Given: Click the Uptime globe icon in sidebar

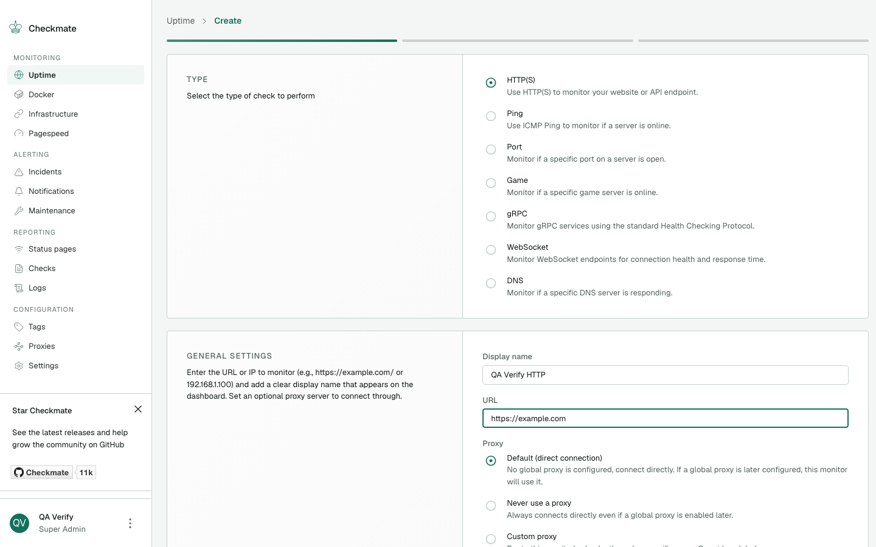Looking at the screenshot, I should coord(19,75).
